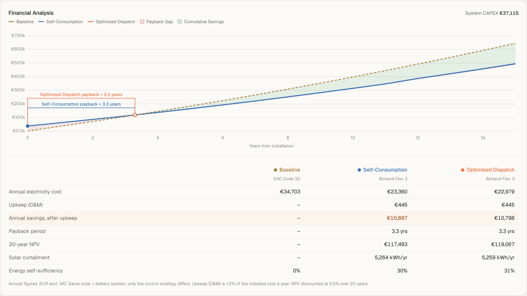Click the self-sufficiency value 31%

coord(509,271)
